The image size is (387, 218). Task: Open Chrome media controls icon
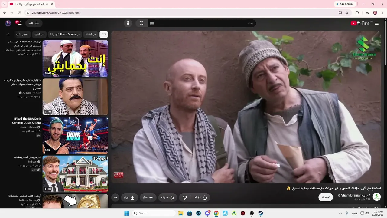(x=368, y=13)
